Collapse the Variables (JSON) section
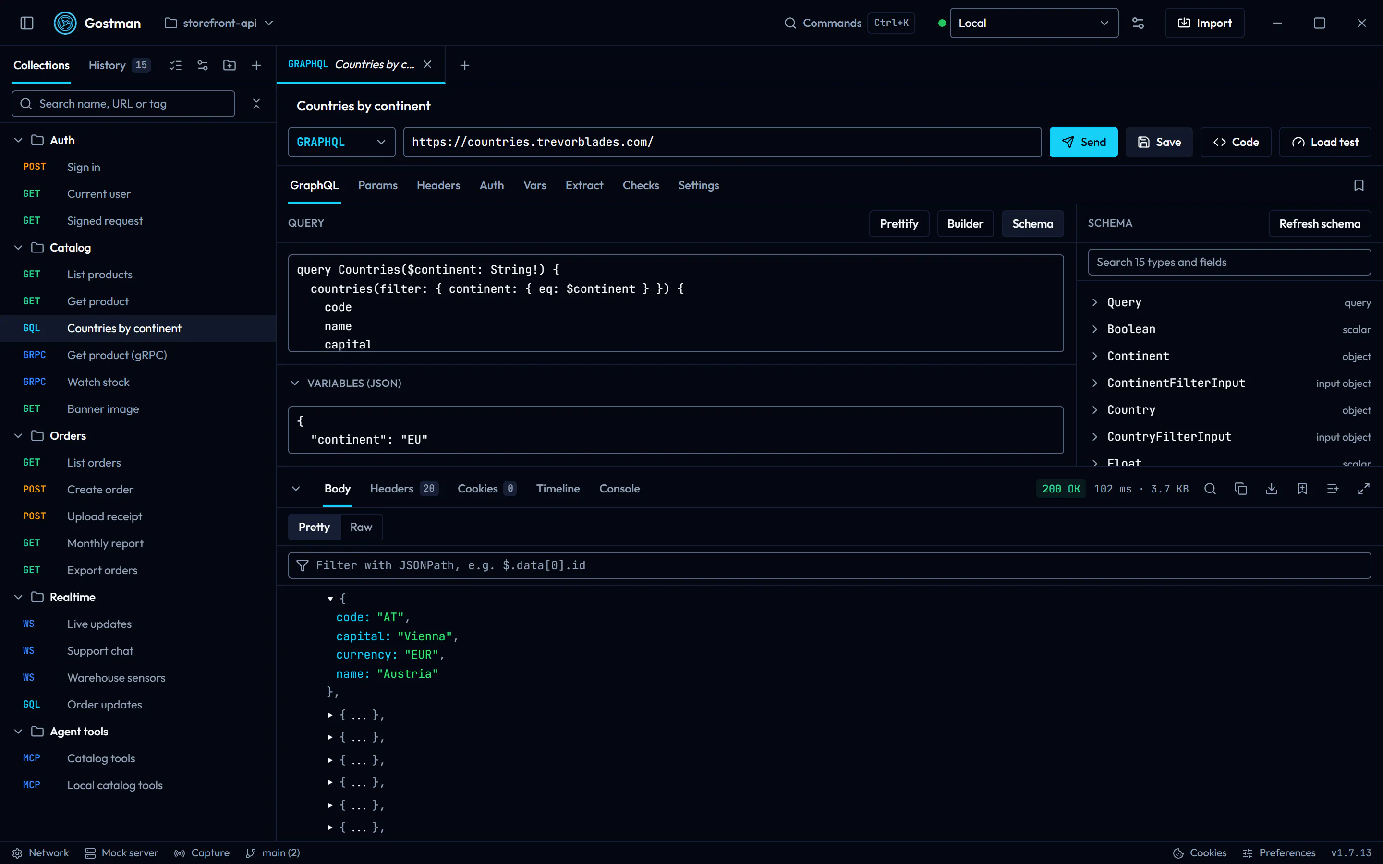Image resolution: width=1383 pixels, height=864 pixels. coord(295,383)
